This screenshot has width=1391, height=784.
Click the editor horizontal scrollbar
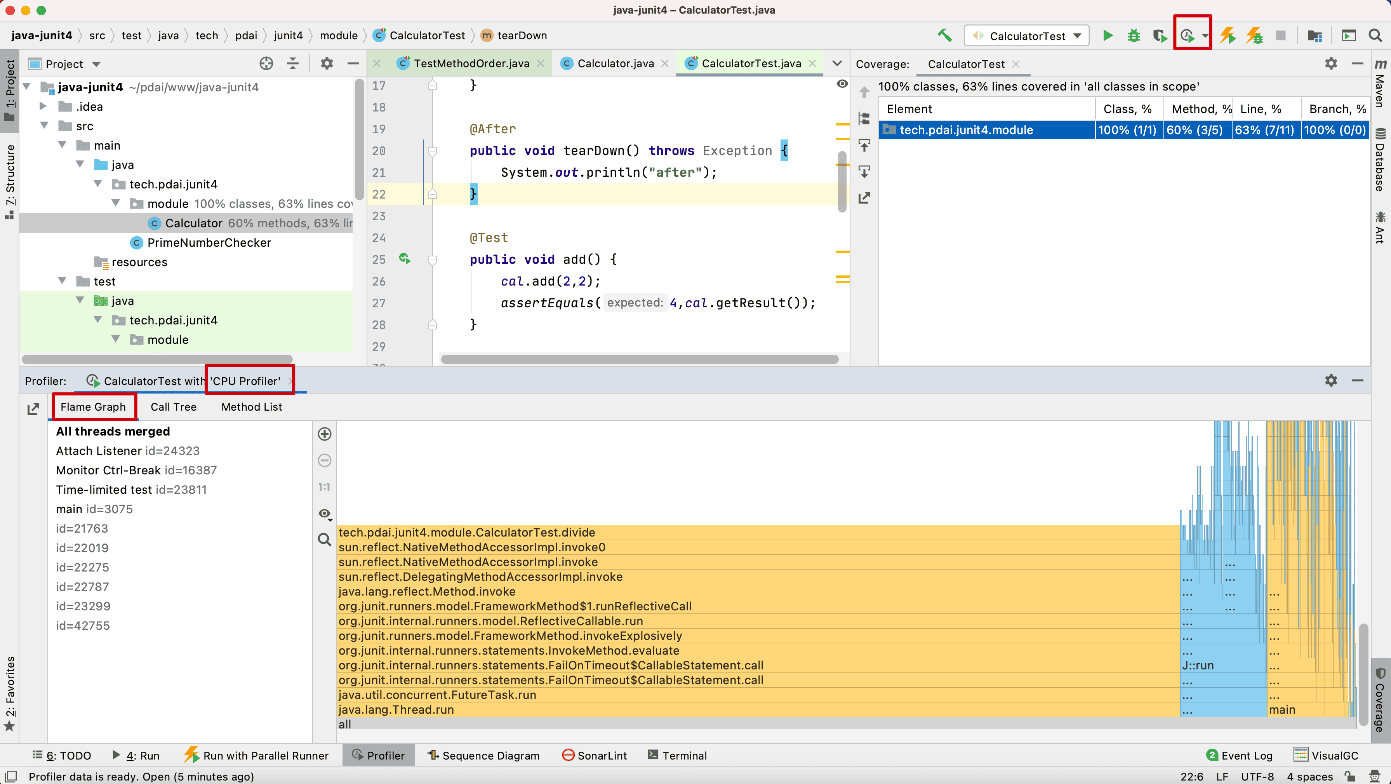tap(639, 359)
